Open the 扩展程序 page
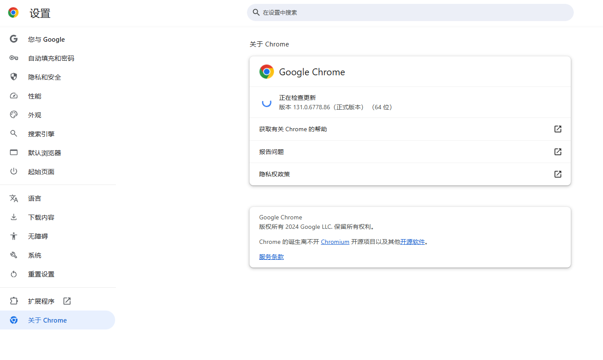Screen dimensions: 603x360 [x=58, y=301]
